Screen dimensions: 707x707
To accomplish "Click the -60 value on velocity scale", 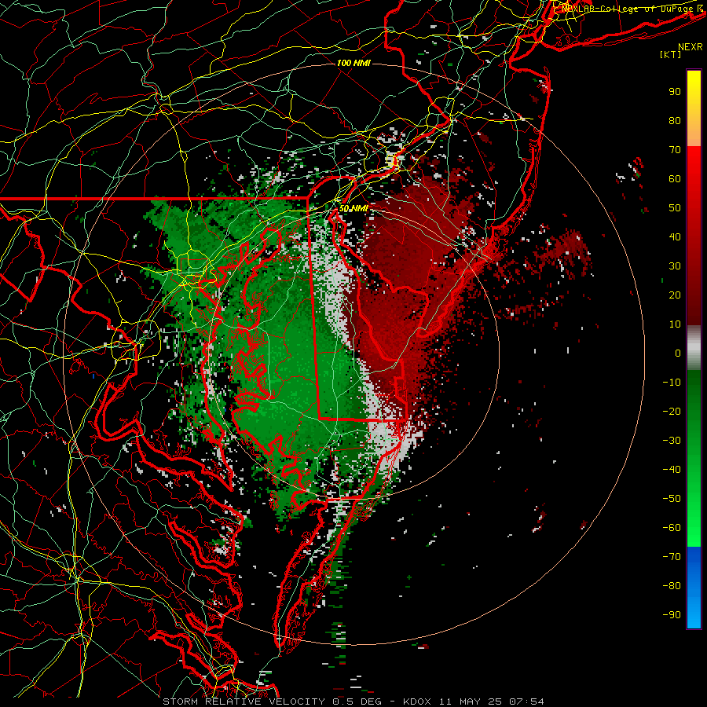I will pos(672,528).
